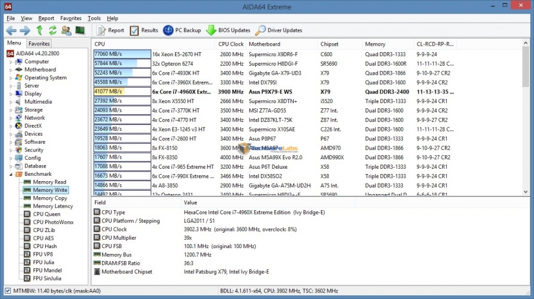The height and width of the screenshot is (299, 534).
Task: Sort by CPU Clock column header
Action: point(231,44)
